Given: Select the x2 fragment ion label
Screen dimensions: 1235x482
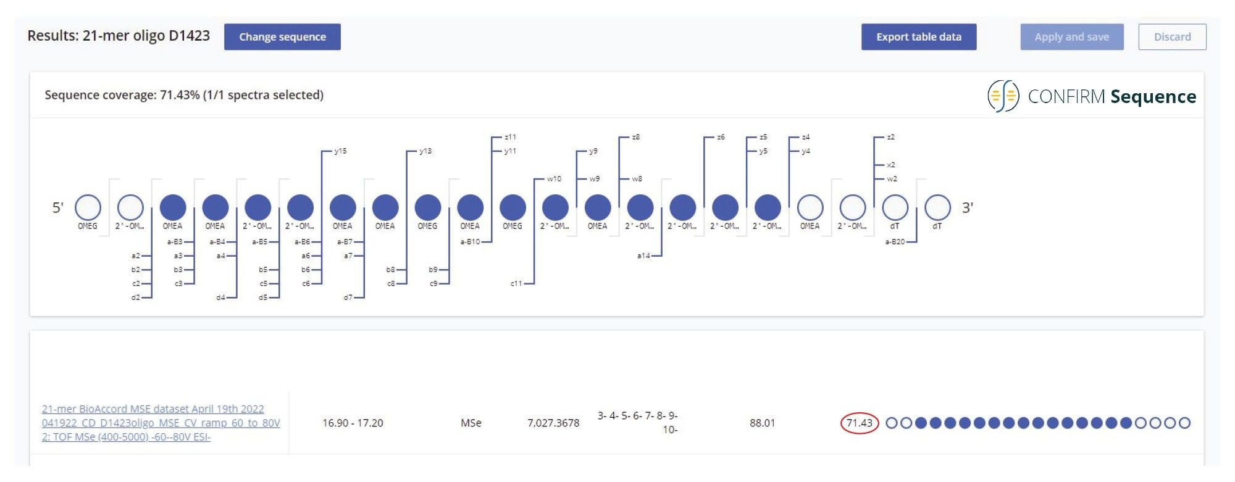Looking at the screenshot, I should click(x=890, y=165).
